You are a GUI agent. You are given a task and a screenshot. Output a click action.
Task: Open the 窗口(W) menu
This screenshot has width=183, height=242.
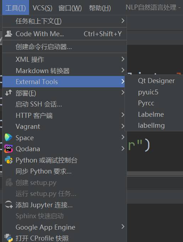click(70, 8)
